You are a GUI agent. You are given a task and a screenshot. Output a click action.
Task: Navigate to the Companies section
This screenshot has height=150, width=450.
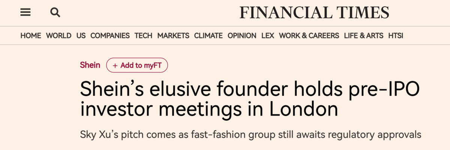pyautogui.click(x=110, y=36)
